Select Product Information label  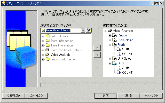[64, 59]
